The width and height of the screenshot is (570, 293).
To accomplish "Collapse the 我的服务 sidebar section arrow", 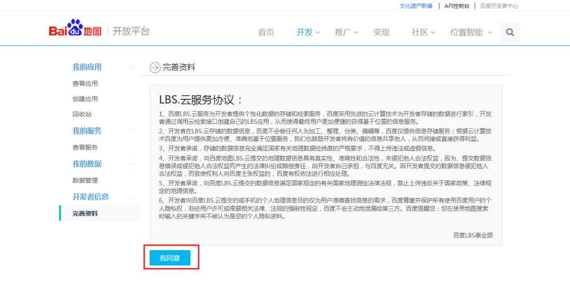I will pyautogui.click(x=132, y=131).
